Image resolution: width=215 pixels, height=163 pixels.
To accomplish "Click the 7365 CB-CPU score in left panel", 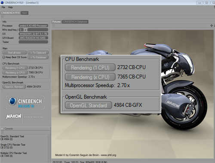I will [36, 72].
